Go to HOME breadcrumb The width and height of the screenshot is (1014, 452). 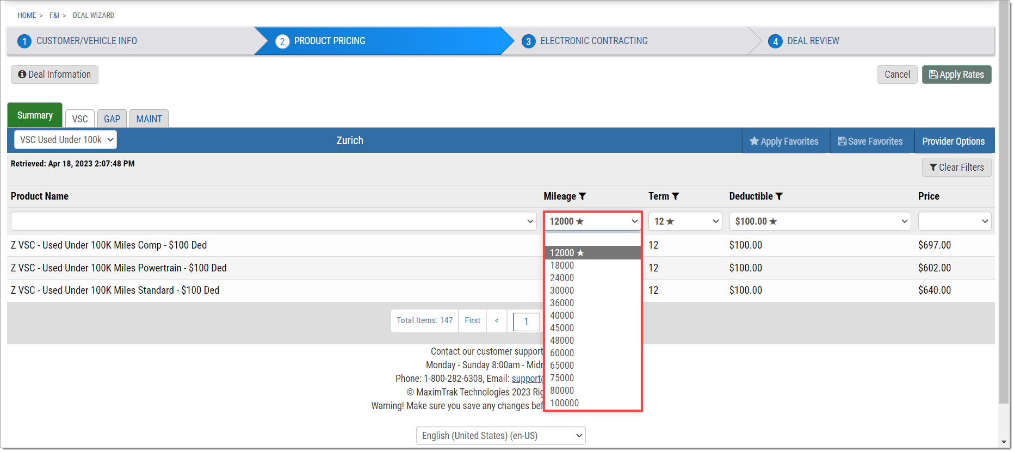[x=27, y=15]
